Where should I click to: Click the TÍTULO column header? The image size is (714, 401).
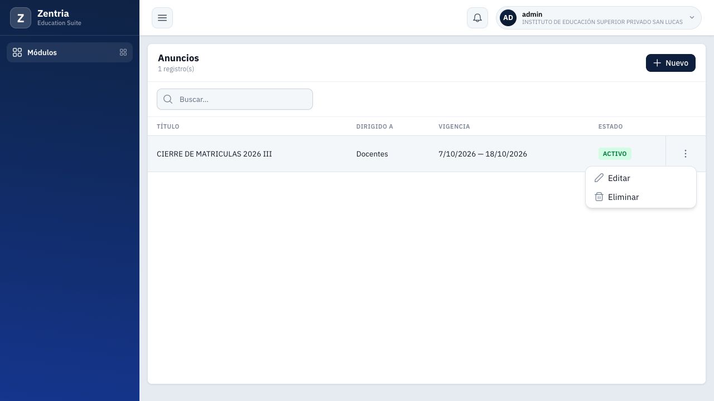click(168, 126)
